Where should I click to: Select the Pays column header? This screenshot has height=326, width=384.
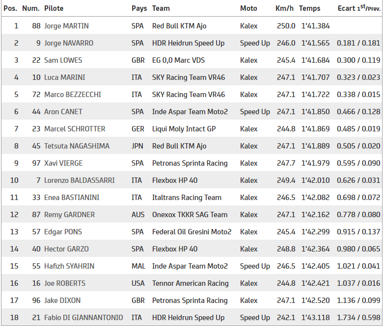click(x=139, y=8)
